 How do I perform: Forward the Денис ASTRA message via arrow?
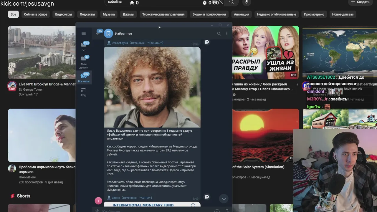pyautogui.click(x=207, y=197)
